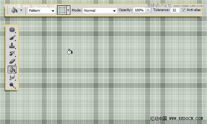The height and width of the screenshot is (124, 207).
Task: Click the Paint Bucket icon in options bar
Action: [14, 10]
